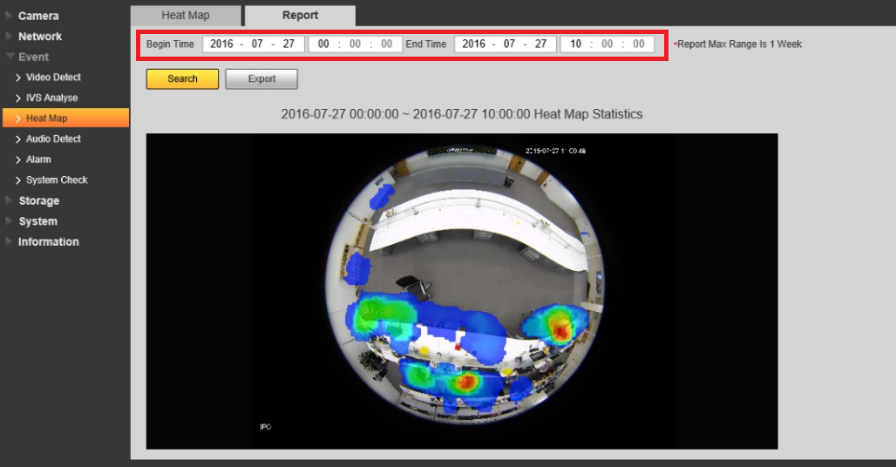The height and width of the screenshot is (467, 896).
Task: Expand the Camera menu section
Action: (38, 16)
